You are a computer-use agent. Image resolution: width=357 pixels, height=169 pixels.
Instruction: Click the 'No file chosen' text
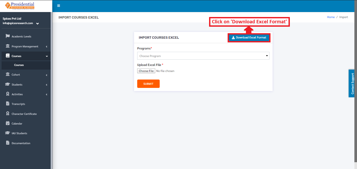[x=165, y=71]
